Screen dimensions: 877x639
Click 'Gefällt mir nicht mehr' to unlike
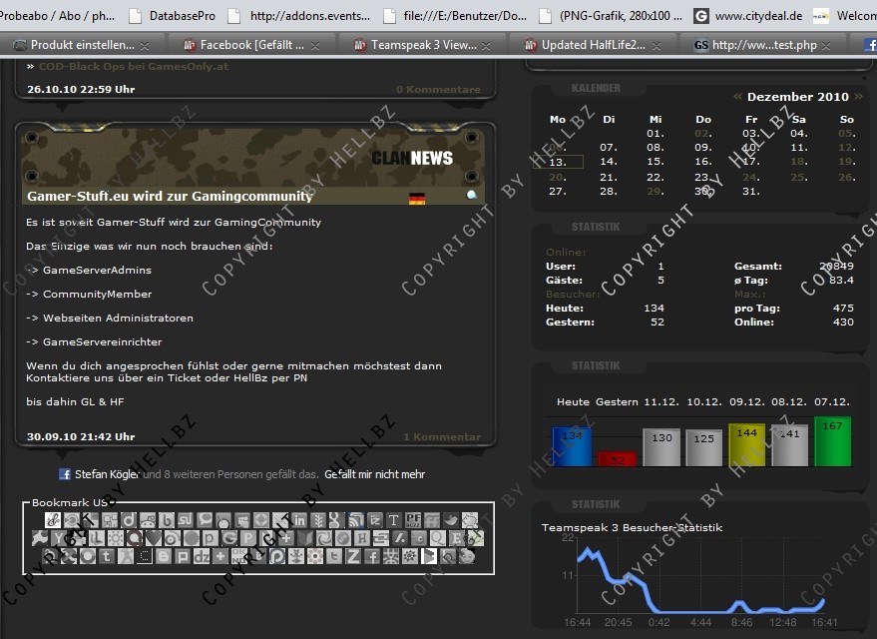(x=374, y=474)
